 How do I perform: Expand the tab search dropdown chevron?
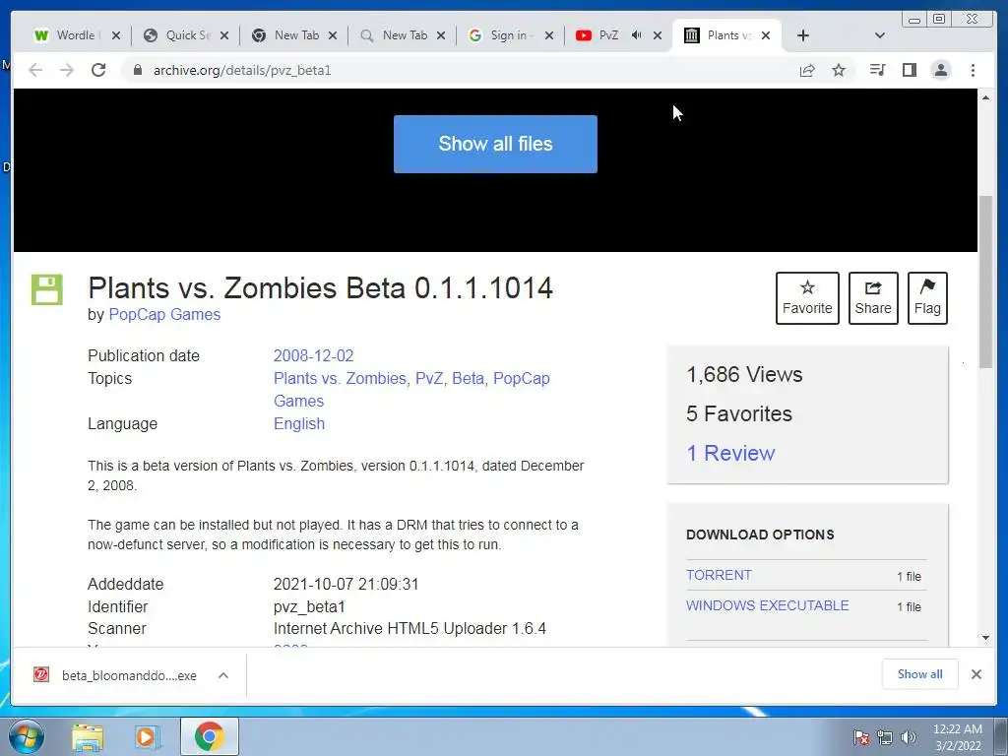coord(880,35)
